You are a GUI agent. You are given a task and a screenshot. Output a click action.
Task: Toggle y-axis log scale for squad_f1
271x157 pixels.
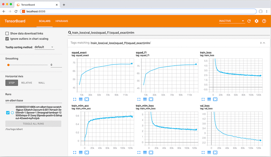click(x=145, y=99)
